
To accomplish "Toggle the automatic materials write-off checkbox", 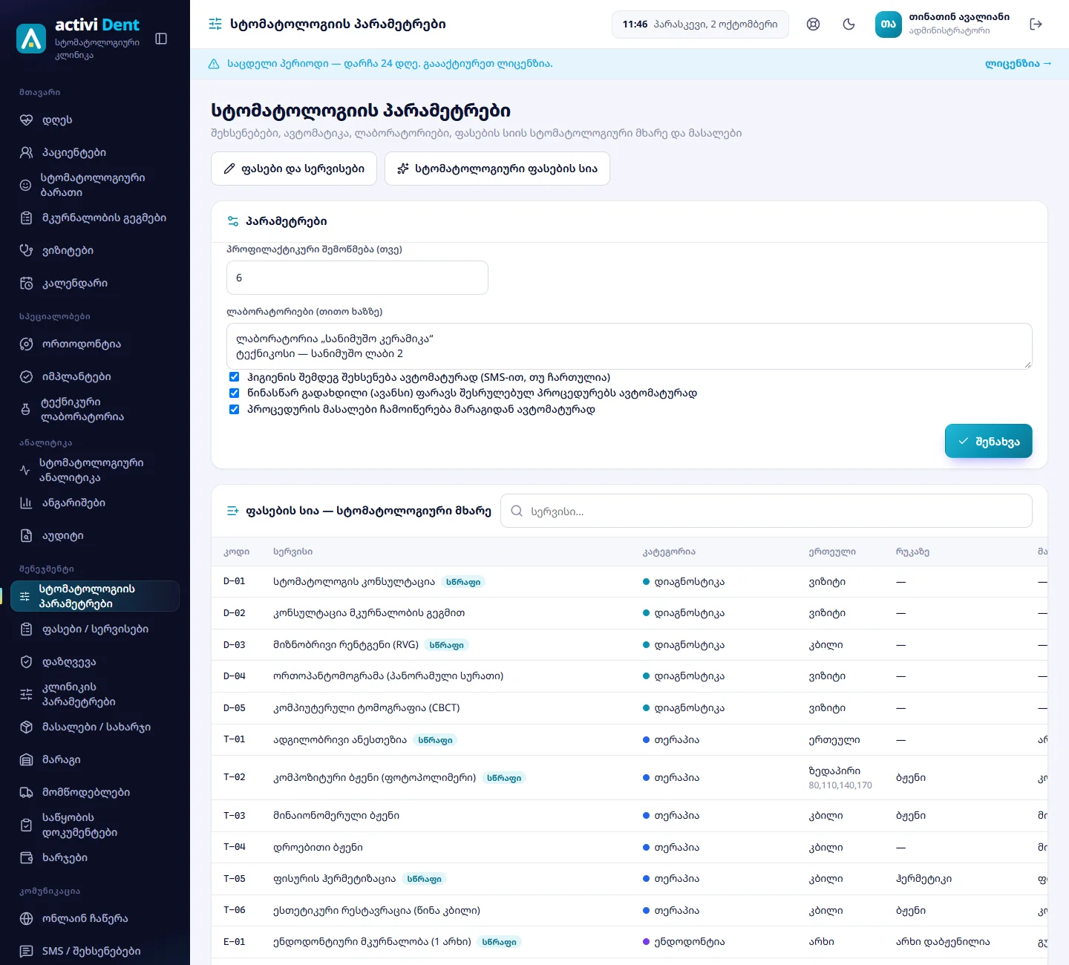I will tap(234, 410).
